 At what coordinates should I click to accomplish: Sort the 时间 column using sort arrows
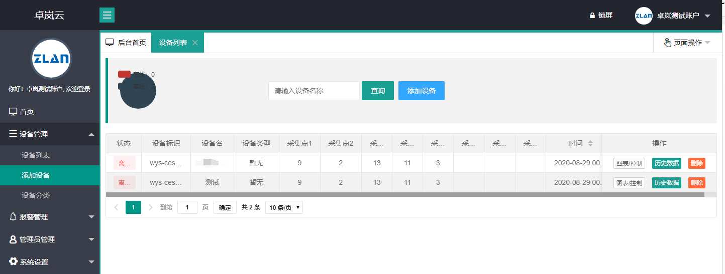pos(590,143)
